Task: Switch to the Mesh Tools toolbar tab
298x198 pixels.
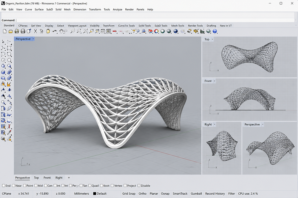Action: 178,26
